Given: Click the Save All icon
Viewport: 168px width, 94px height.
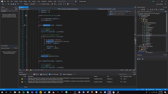Looking at the screenshot, I should pos(15,4).
